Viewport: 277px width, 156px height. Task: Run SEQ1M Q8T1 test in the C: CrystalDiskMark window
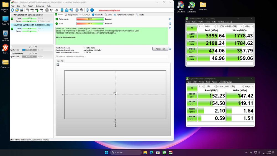pyautogui.click(x=192, y=35)
